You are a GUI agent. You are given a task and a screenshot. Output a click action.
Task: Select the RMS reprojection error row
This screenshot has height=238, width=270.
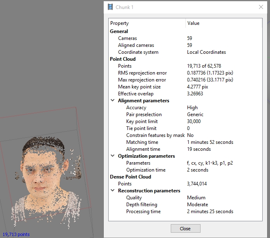pyautogui.click(x=143, y=73)
